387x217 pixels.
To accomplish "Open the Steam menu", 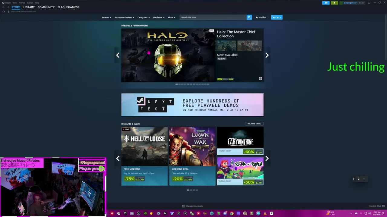I will tap(8, 3).
